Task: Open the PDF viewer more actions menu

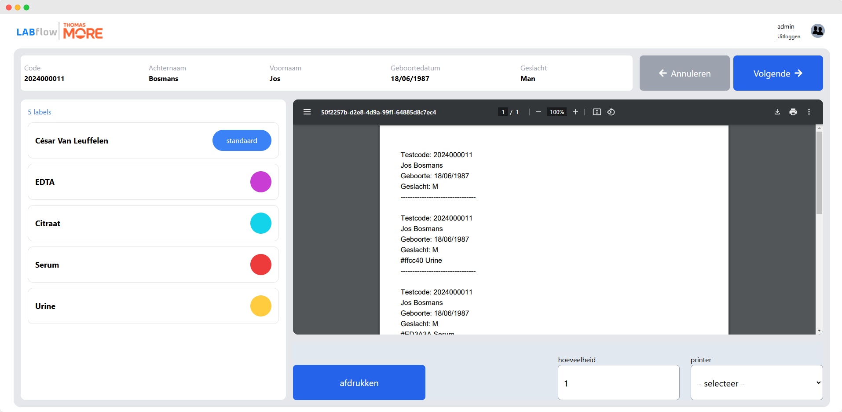Action: tap(809, 112)
